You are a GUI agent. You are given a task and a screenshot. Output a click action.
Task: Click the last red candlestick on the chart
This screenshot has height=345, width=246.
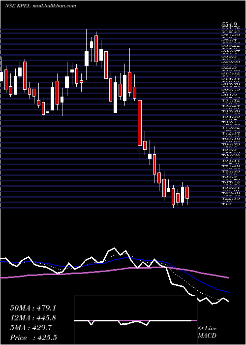[x=187, y=193]
